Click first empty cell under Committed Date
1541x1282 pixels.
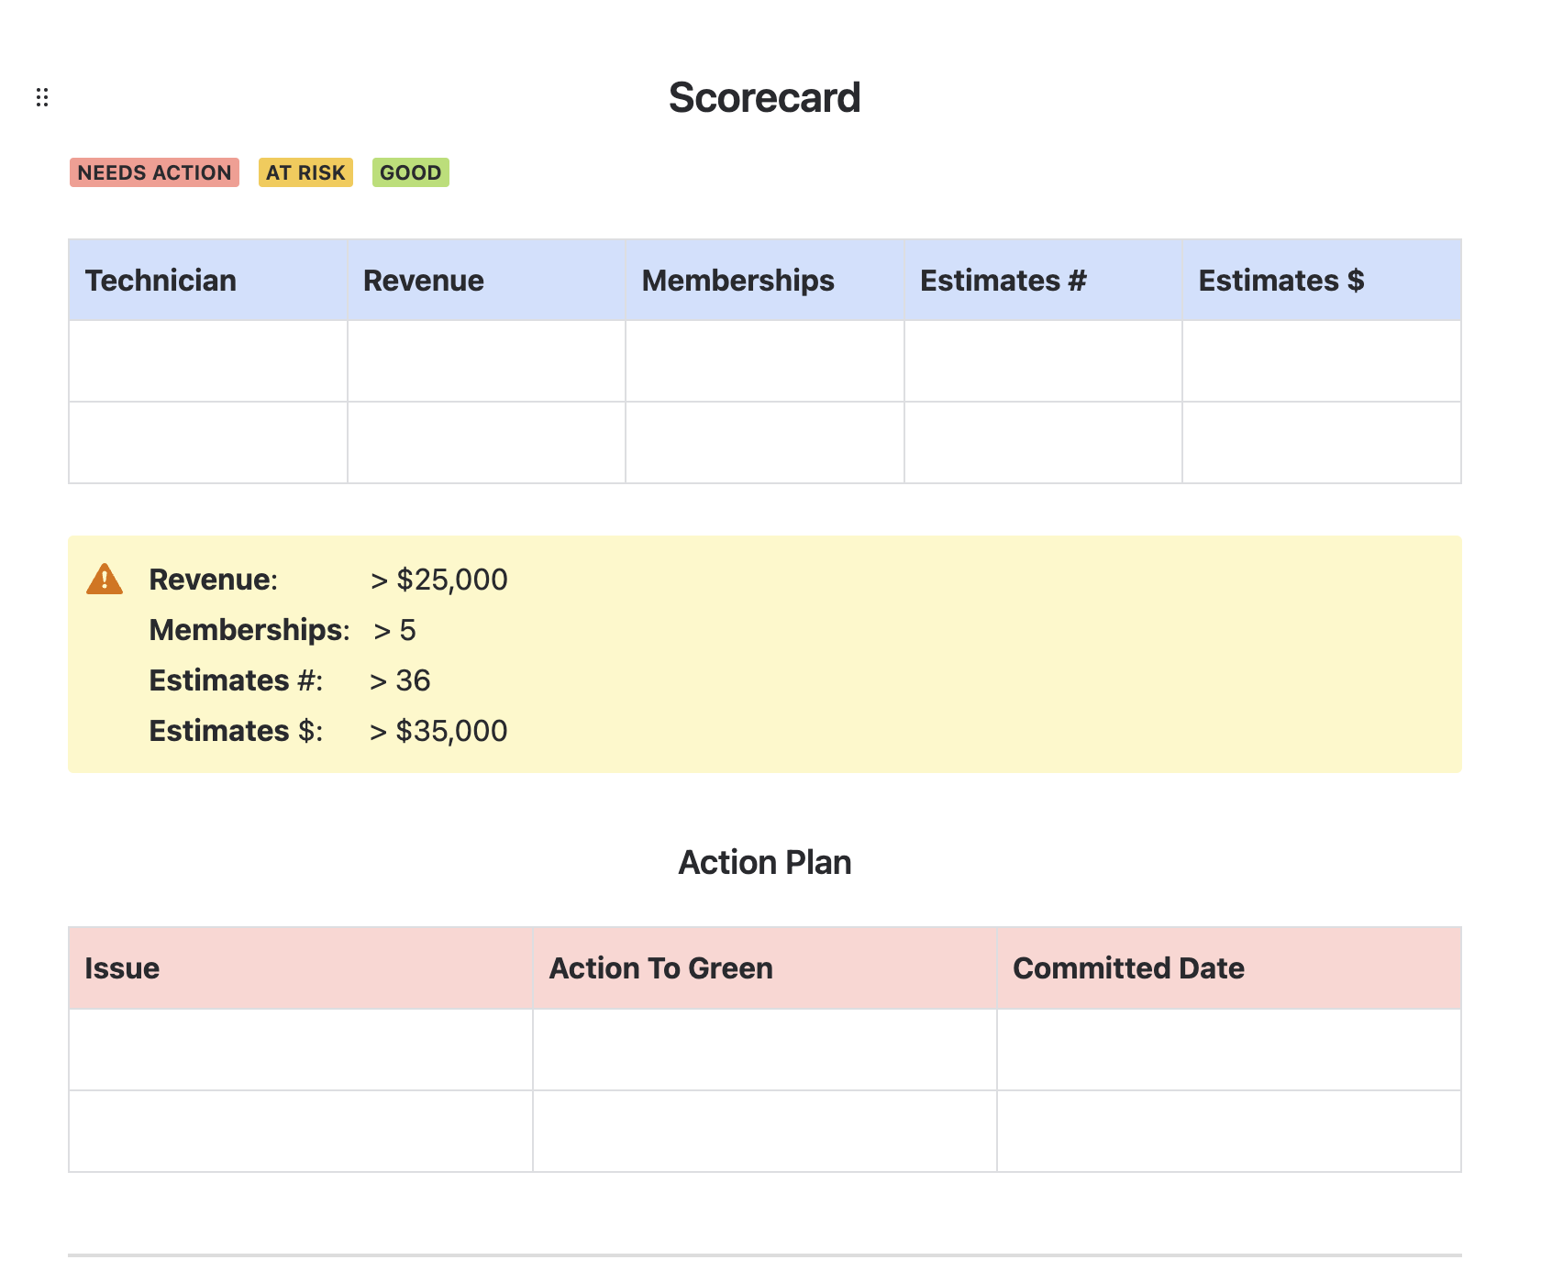click(x=1228, y=1050)
